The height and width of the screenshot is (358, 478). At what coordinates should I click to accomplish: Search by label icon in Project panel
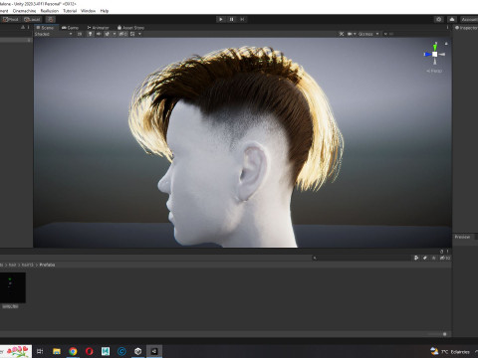[x=425, y=258]
